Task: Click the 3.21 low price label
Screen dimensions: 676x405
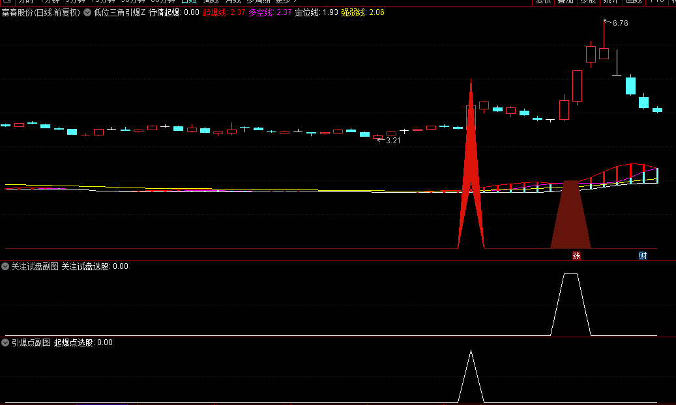Action: click(393, 141)
